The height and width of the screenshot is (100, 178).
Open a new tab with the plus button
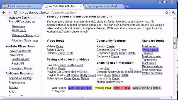coord(127,6)
